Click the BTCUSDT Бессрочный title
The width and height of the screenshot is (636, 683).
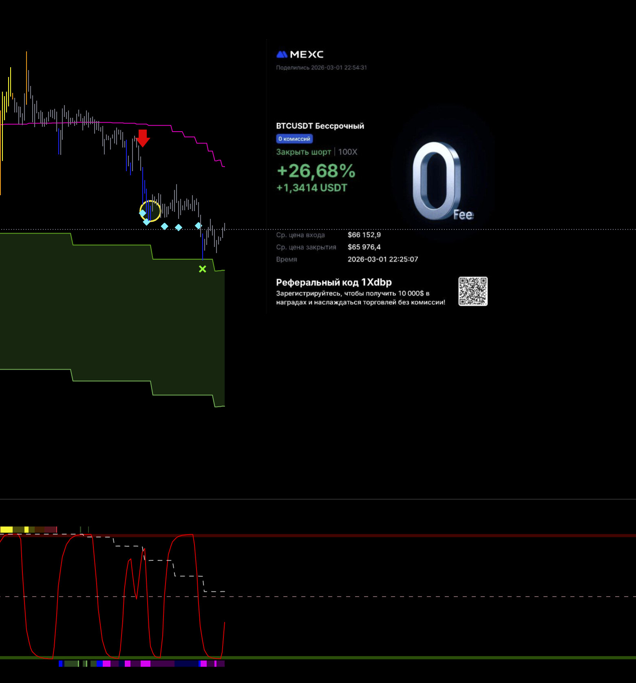pos(320,126)
